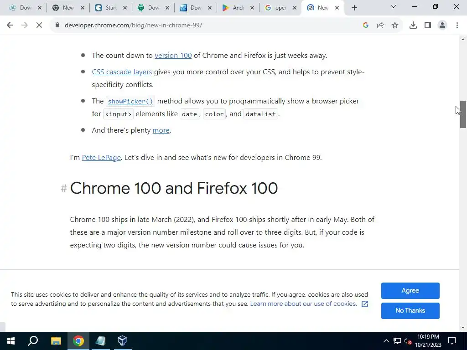467x350 pixels.
Task: Open the Windows Start menu
Action: point(11,341)
